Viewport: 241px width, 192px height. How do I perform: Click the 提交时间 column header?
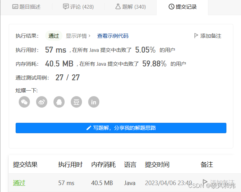pos(157,165)
